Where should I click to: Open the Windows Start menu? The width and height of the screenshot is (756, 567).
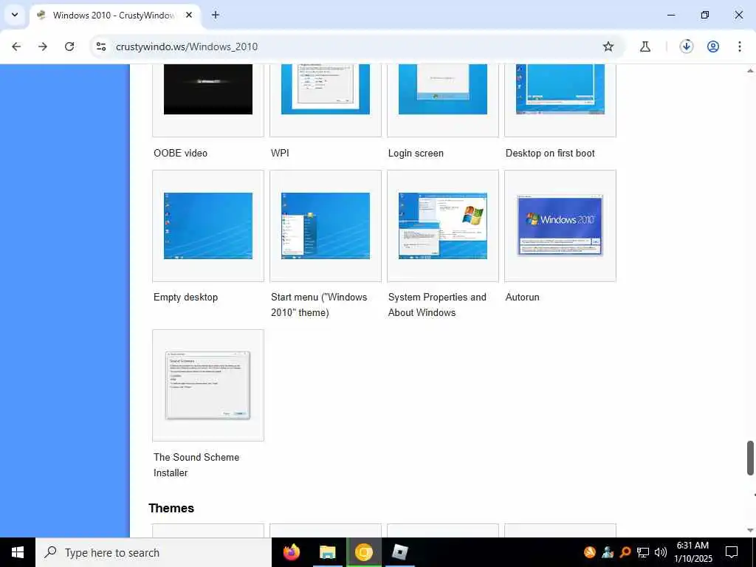point(18,552)
